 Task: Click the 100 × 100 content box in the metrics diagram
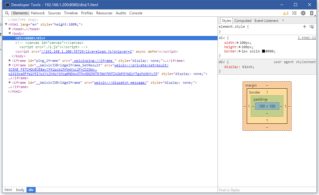pyautogui.click(x=267, y=106)
